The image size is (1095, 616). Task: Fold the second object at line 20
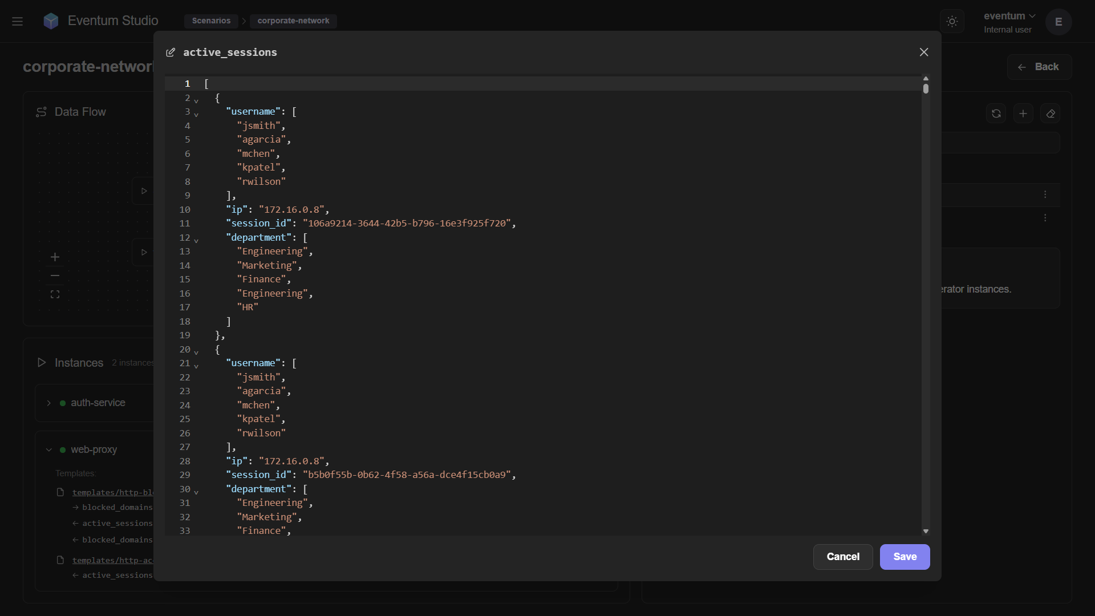196,352
